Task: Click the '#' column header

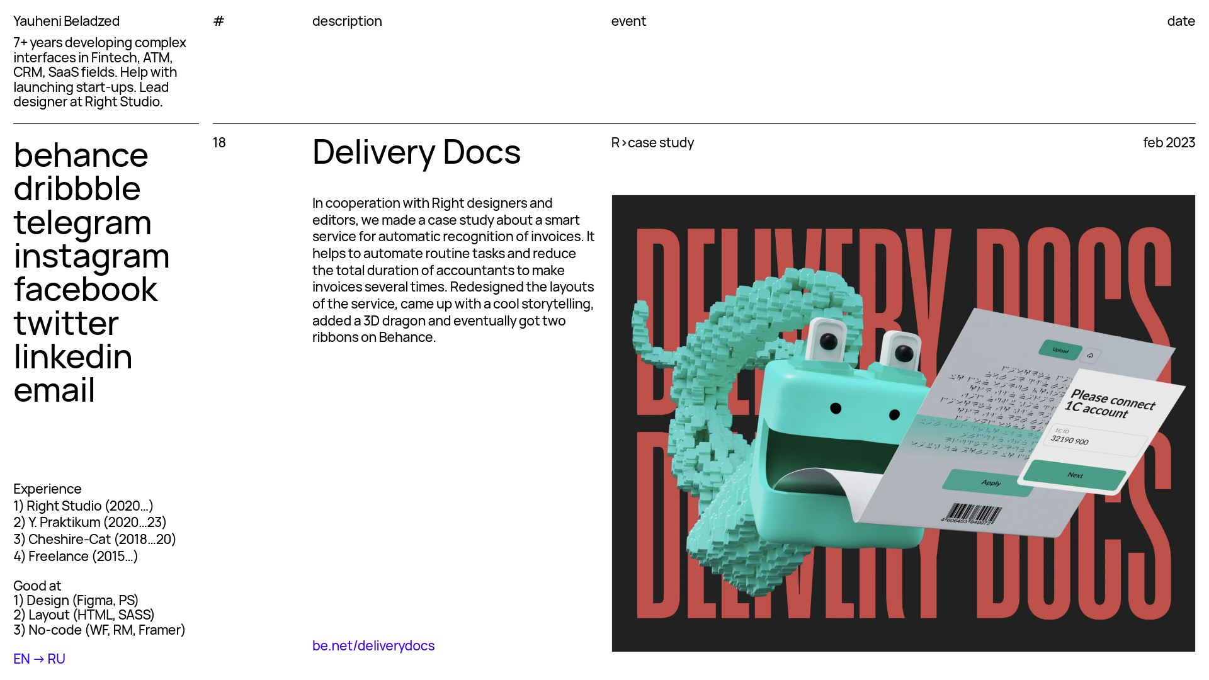Action: coord(219,21)
